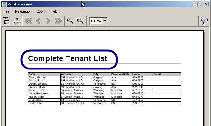
Task: Click the save as file icon
Action: tap(6, 21)
